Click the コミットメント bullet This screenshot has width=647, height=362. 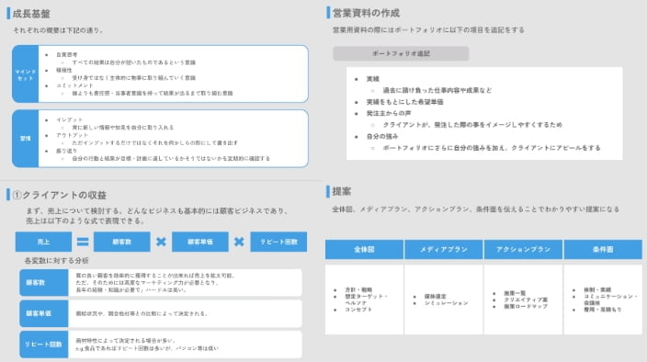coord(74,85)
